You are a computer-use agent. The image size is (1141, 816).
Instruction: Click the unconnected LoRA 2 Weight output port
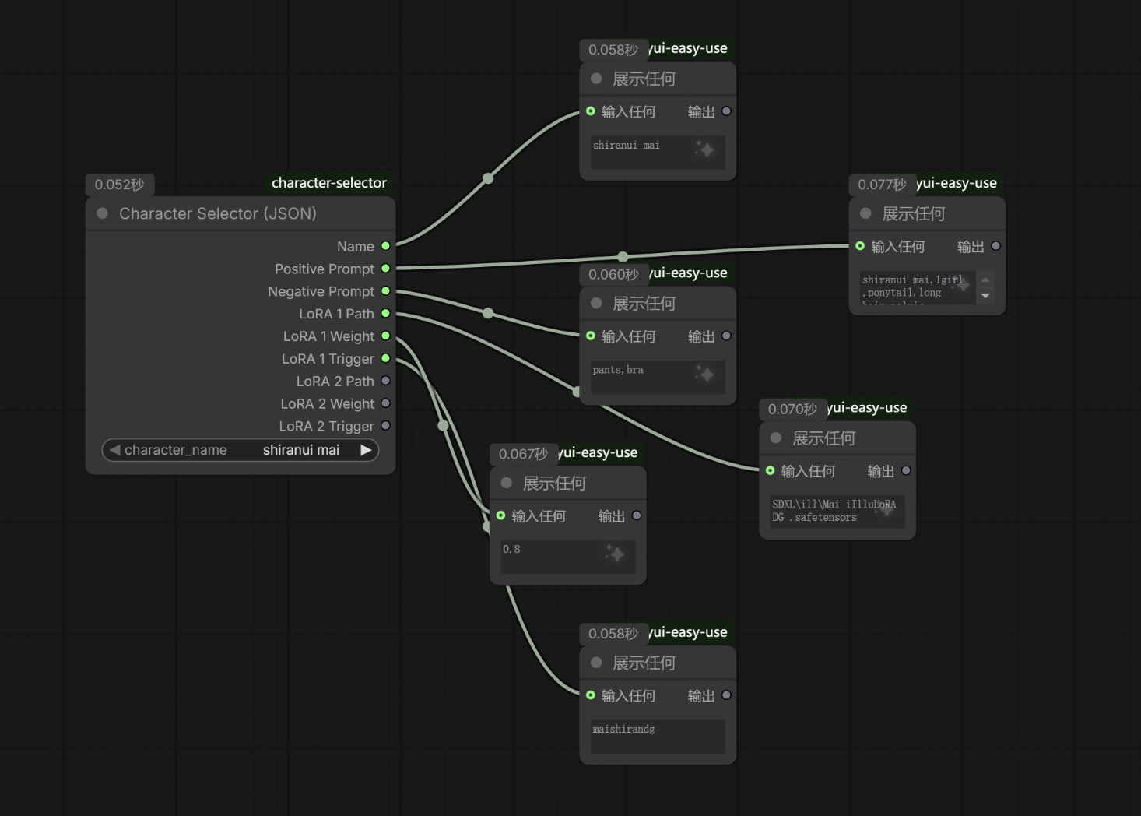[x=385, y=403]
